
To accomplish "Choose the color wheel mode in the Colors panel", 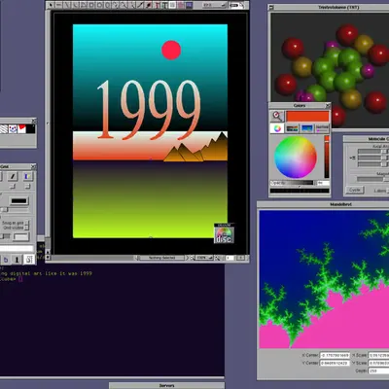I will (x=277, y=128).
